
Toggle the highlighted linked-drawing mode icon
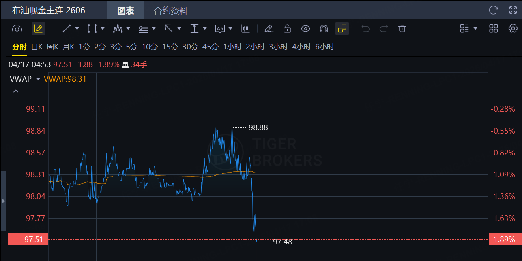click(x=342, y=29)
